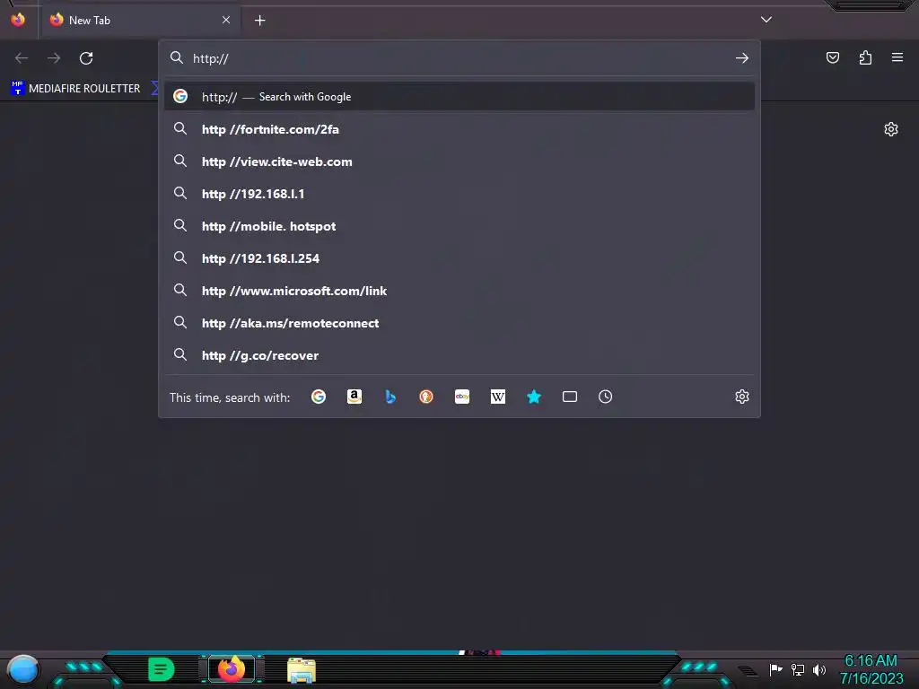
Task: Click the Firefox View icon
Action: tap(18, 20)
